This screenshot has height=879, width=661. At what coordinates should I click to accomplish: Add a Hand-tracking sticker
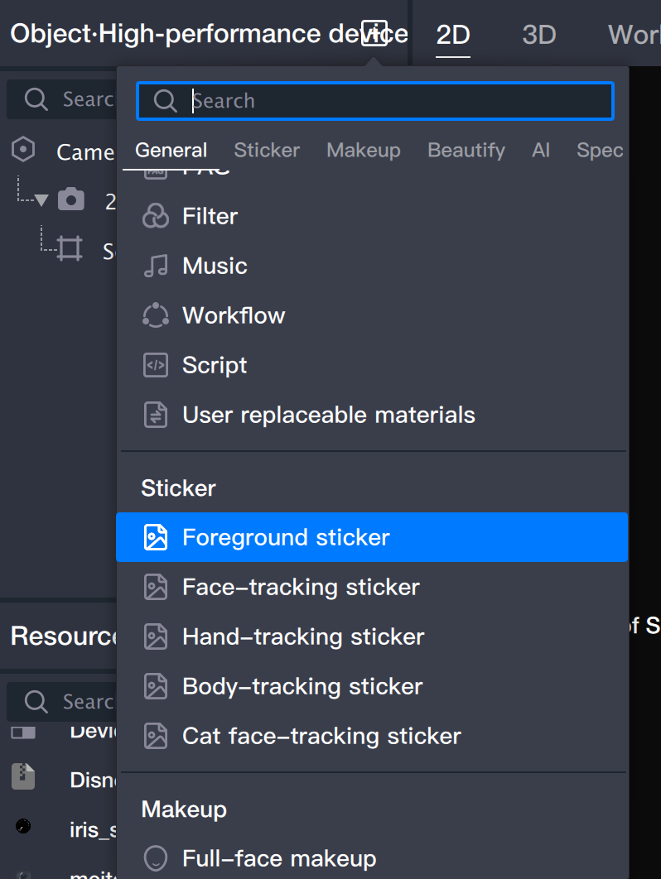point(303,636)
